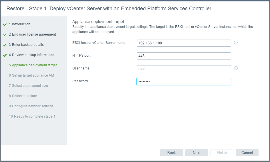Go back using the Back button
Viewport: 270px width, 162px height.
172,153
